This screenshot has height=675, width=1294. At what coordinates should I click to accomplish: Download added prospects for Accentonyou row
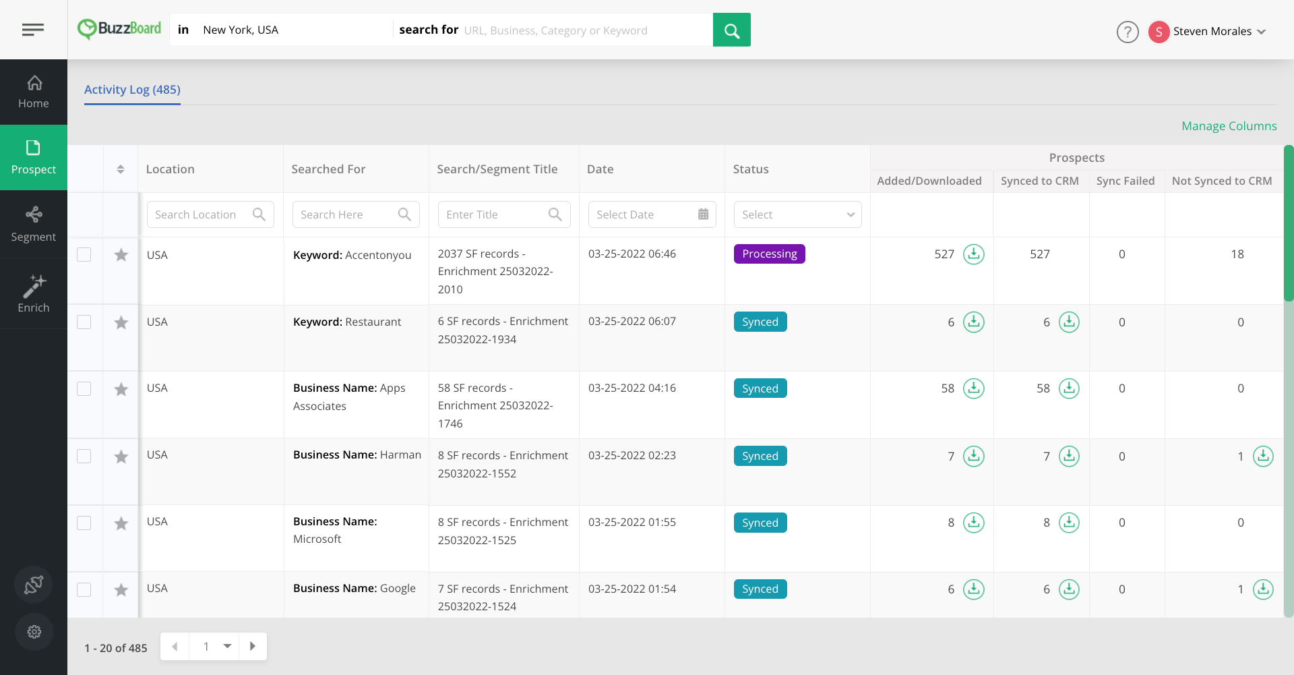click(x=973, y=254)
